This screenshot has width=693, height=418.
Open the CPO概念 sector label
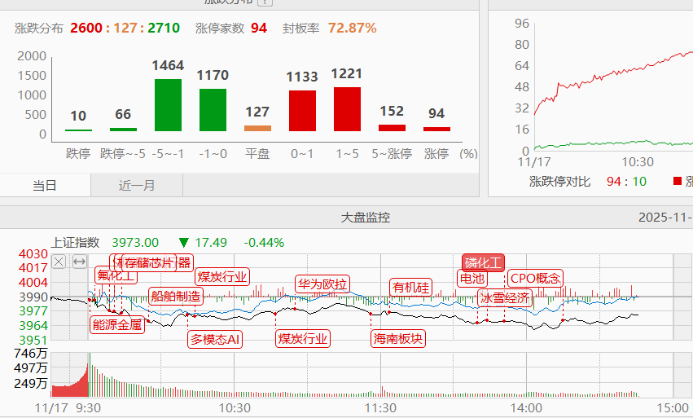point(535,279)
